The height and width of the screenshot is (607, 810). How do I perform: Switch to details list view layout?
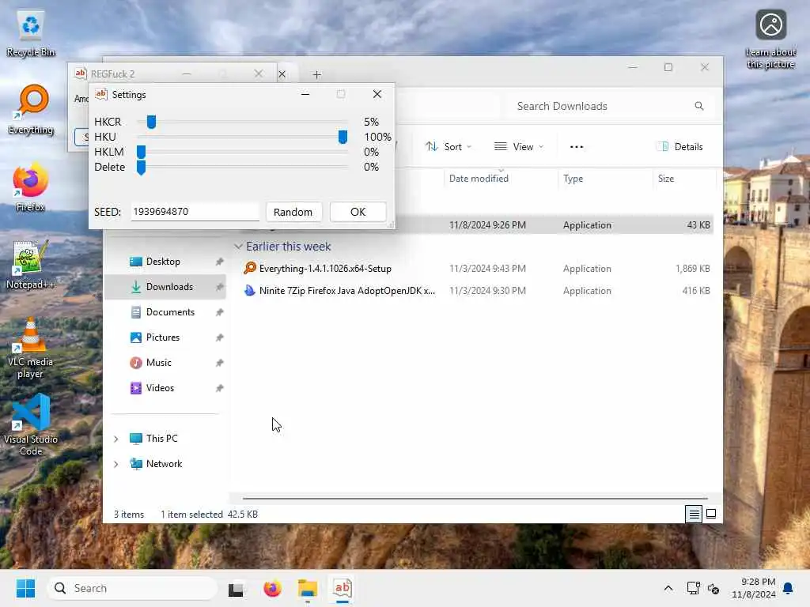[693, 514]
